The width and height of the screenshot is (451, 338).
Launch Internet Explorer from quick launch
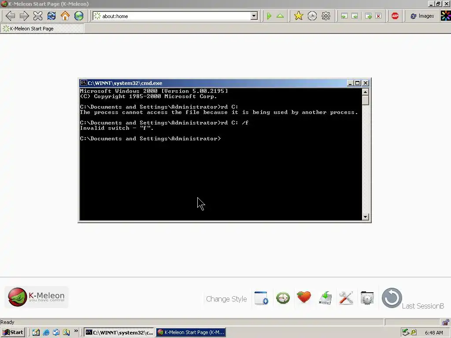pyautogui.click(x=46, y=332)
